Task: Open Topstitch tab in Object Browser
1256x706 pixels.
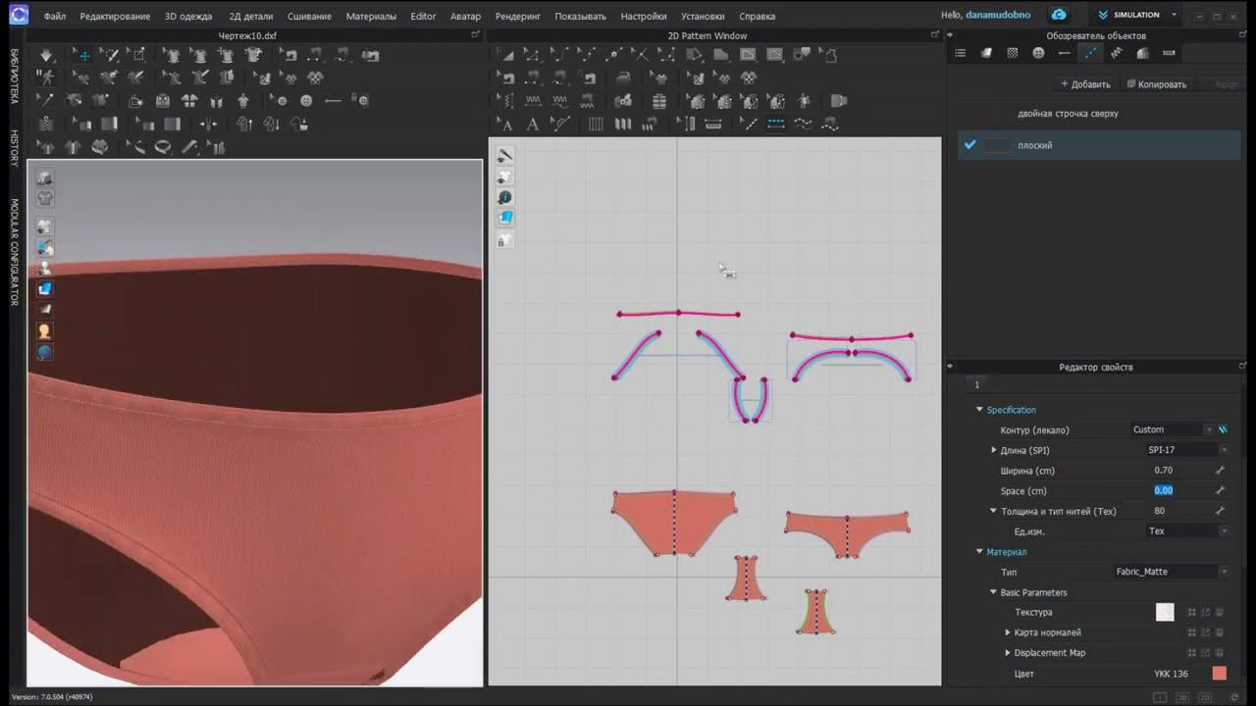Action: [x=1090, y=53]
